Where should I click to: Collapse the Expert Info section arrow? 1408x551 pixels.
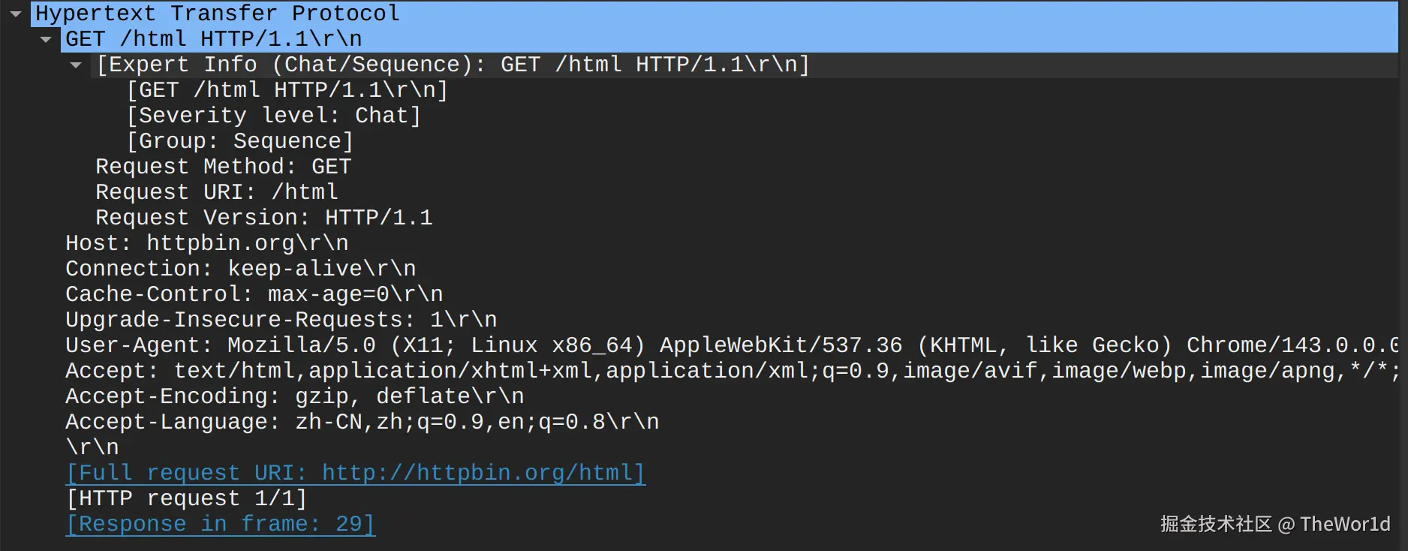coord(76,65)
